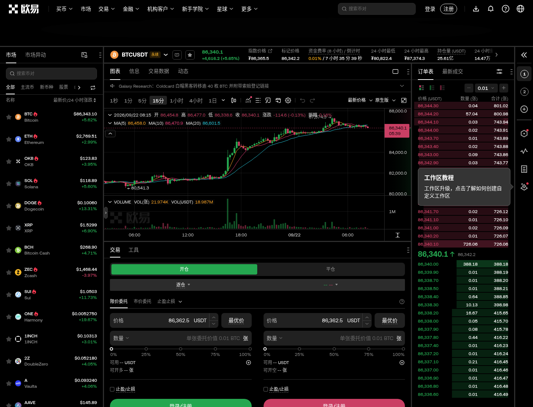Open more timeframe options after 1日

click(223, 100)
